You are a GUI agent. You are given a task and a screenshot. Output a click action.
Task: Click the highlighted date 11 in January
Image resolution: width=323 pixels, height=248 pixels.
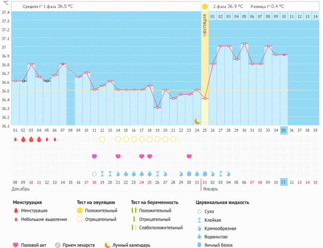(x=284, y=182)
